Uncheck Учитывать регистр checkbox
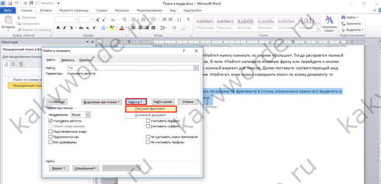 click(50, 121)
